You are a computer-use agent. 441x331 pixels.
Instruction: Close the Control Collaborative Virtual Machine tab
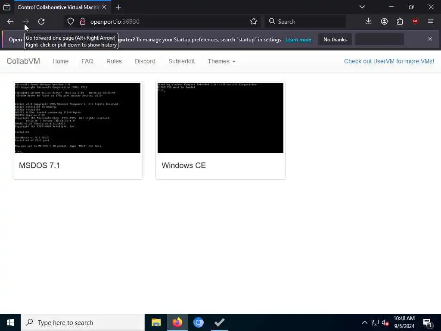104,7
